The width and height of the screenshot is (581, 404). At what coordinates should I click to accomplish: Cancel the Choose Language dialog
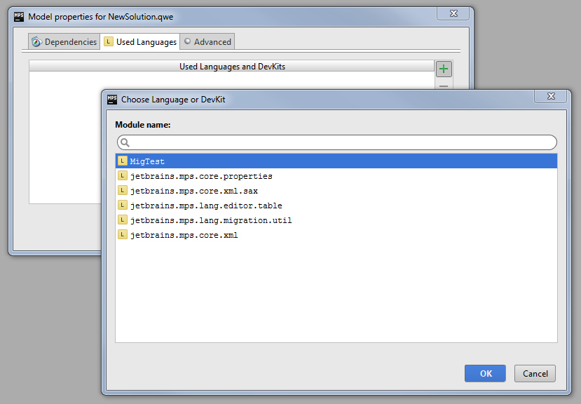535,374
